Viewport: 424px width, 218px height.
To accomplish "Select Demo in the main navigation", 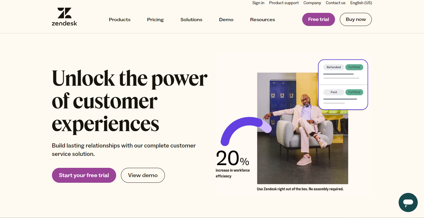I will 226,20.
